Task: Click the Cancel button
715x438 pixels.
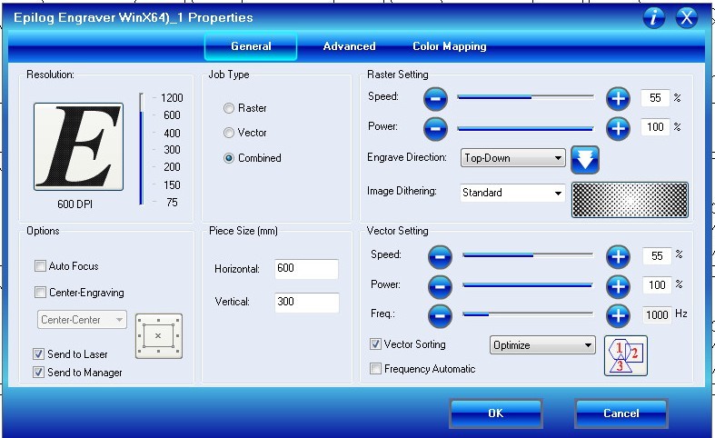Action: 621,413
